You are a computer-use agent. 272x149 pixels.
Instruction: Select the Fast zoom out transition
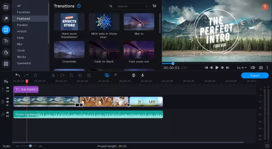tap(139, 50)
